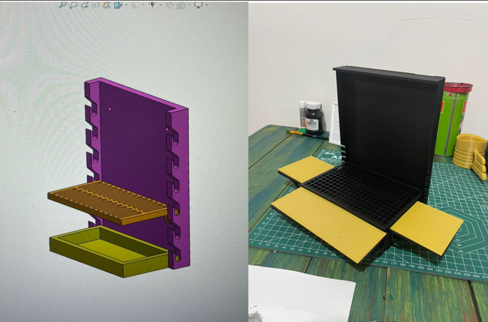The image size is (488, 322).
Task: Click the photo of the printed black rack
Action: pos(381,143)
